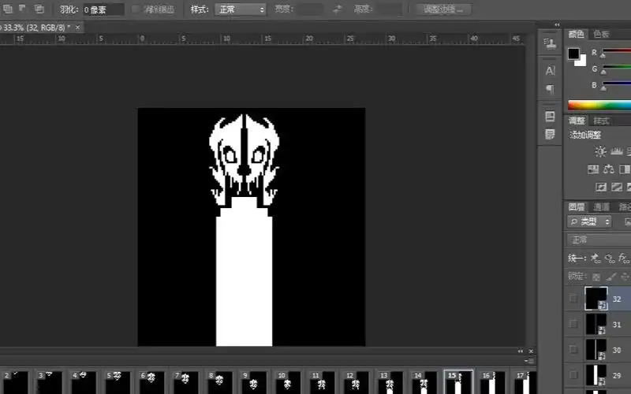Image resolution: width=631 pixels, height=394 pixels.
Task: Click the 调整边缘 refine edge button
Action: click(443, 9)
